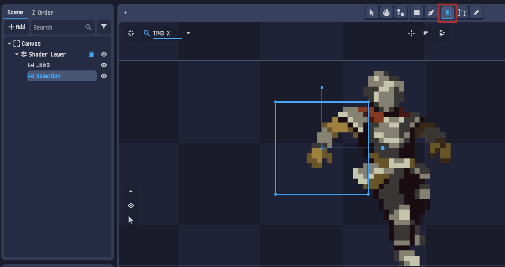Select the Canvas tree item
This screenshot has height=267, width=505.
31,44
